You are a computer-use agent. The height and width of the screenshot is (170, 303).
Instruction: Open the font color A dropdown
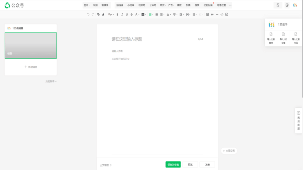click(137, 15)
